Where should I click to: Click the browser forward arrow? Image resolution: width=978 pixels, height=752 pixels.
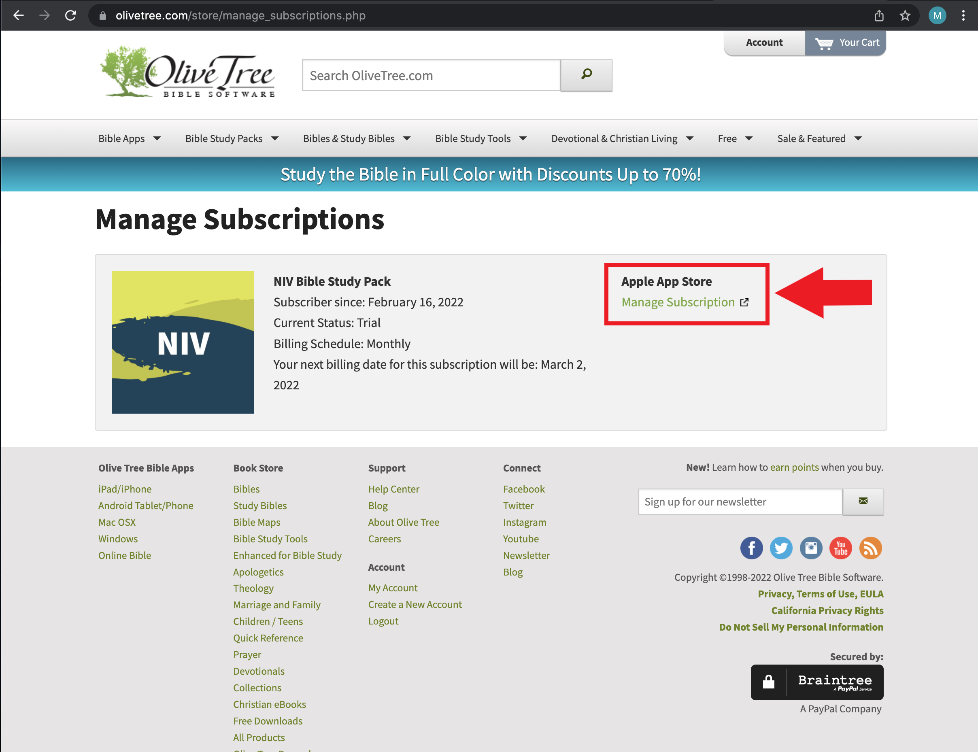44,16
